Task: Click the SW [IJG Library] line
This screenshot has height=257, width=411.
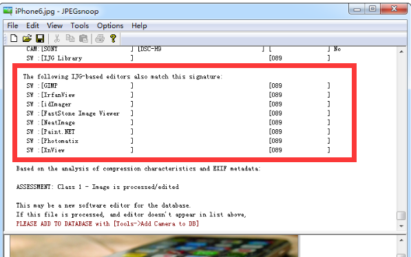Action: pyautogui.click(x=178, y=58)
